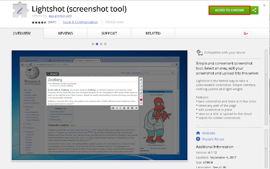Click the house icon beside Website
The width and height of the screenshot is (270, 169).
198,133
